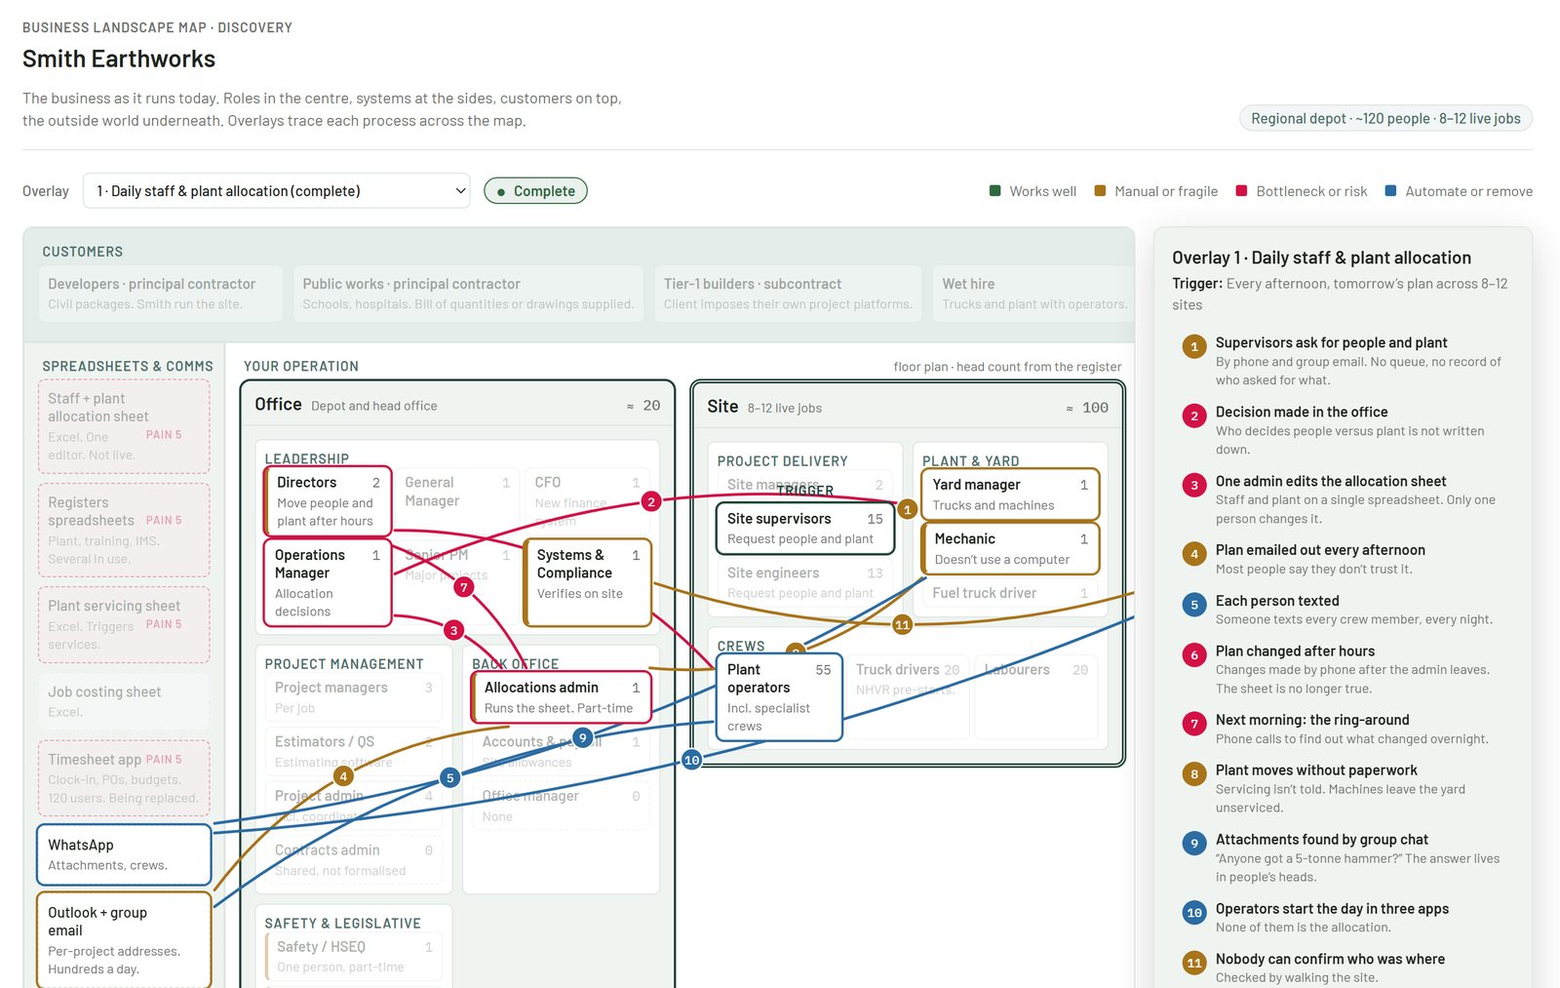The image size is (1560, 988).
Task: Click the blue Automate or remove legend swatch
Action: [1390, 191]
